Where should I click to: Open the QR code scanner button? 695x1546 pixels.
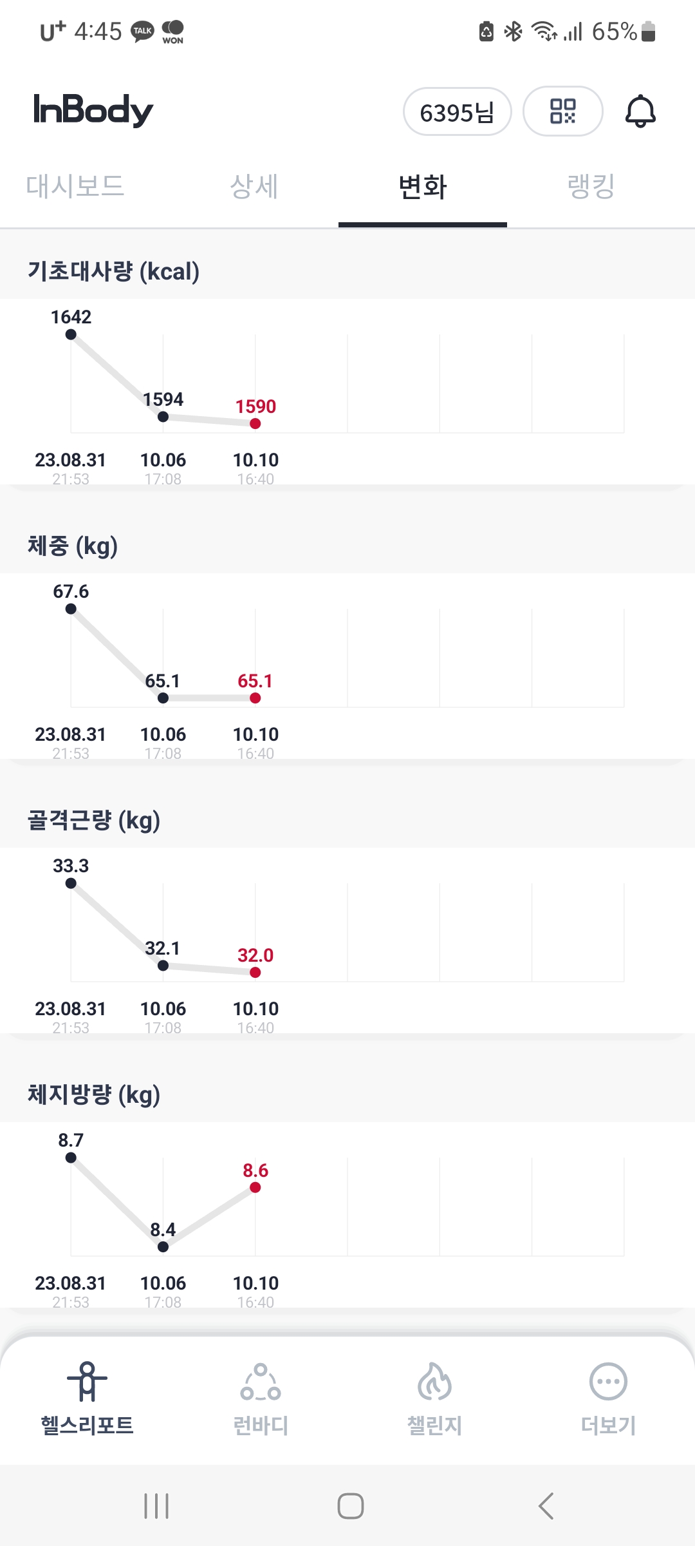(562, 111)
